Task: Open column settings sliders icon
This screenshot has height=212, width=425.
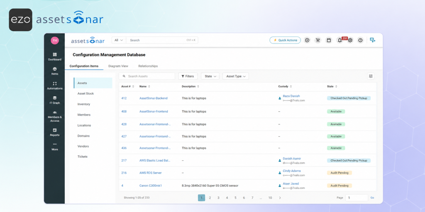Action: point(371,76)
